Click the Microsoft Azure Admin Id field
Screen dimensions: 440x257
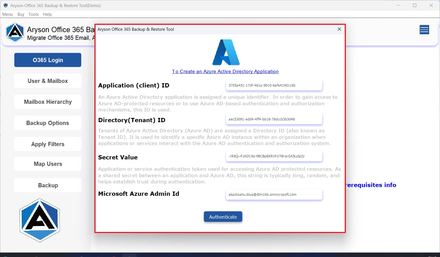(x=274, y=194)
